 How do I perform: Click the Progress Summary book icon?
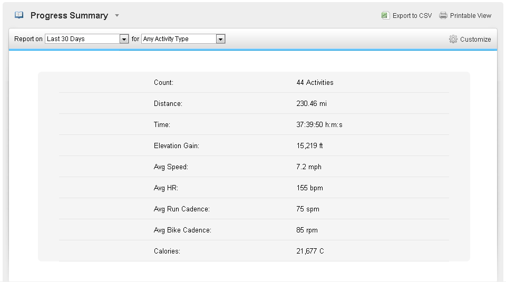pyautogui.click(x=19, y=15)
